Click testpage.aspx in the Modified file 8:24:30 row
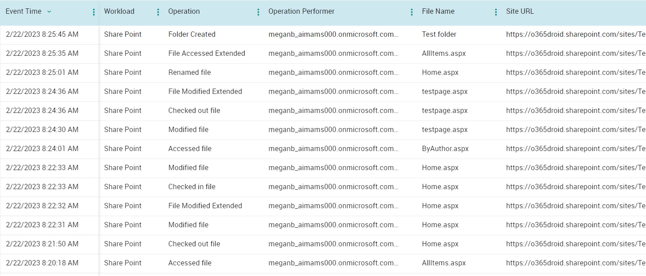The width and height of the screenshot is (646, 276). [x=445, y=130]
